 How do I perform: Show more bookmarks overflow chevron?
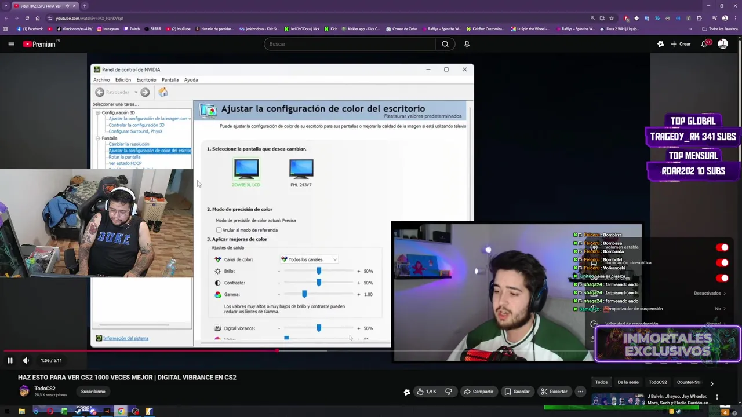690,29
